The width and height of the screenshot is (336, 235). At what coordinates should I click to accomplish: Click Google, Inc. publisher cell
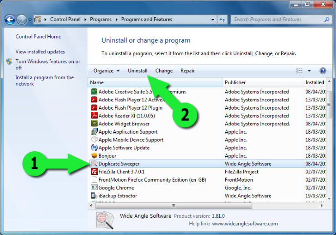[238, 188]
